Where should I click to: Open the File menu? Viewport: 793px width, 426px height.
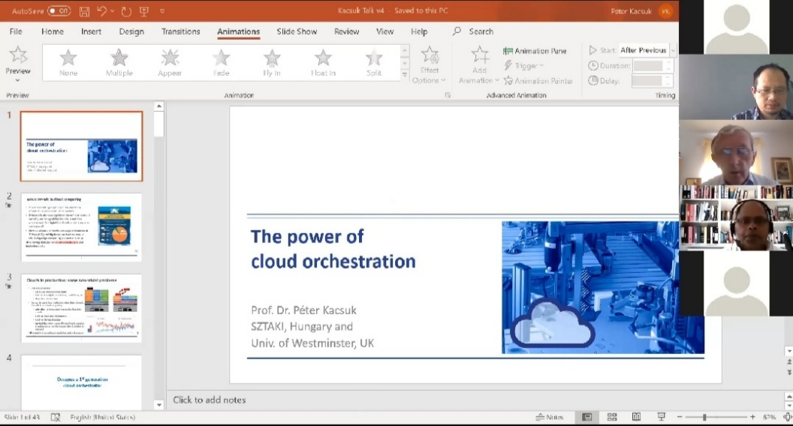(16, 31)
